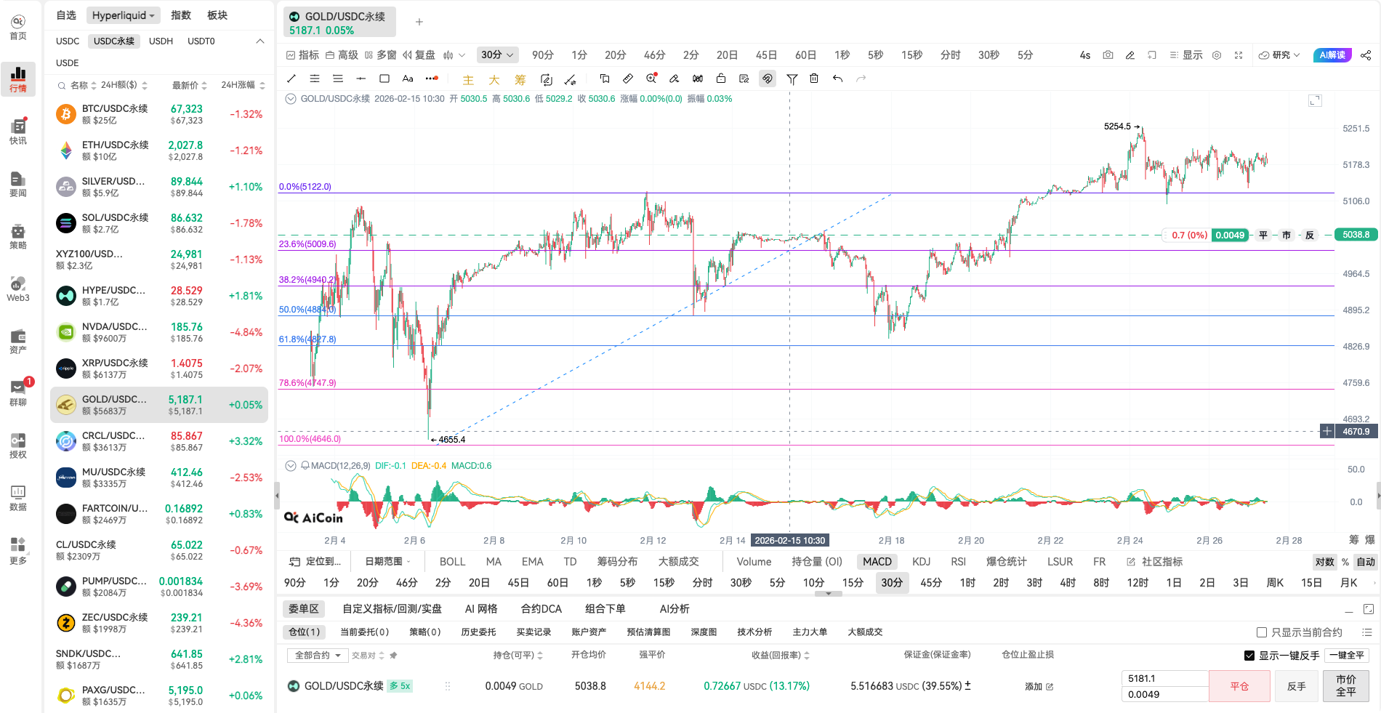Image resolution: width=1381 pixels, height=713 pixels.
Task: Click the share icon beside AI解读
Action: click(1366, 55)
